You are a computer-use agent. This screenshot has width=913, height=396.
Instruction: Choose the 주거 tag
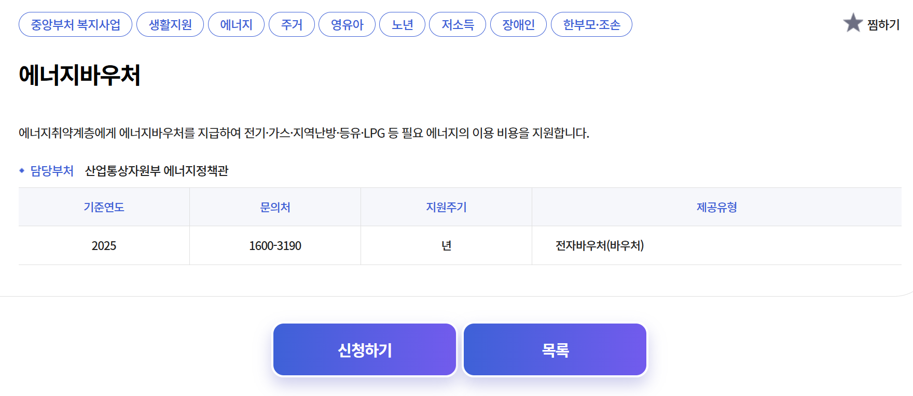click(292, 25)
